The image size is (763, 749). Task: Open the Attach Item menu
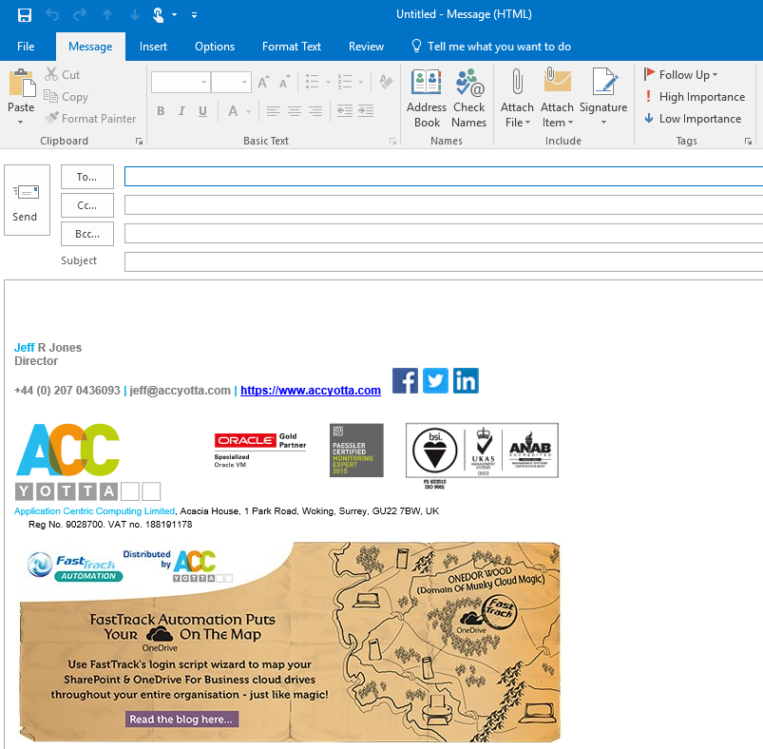557,98
